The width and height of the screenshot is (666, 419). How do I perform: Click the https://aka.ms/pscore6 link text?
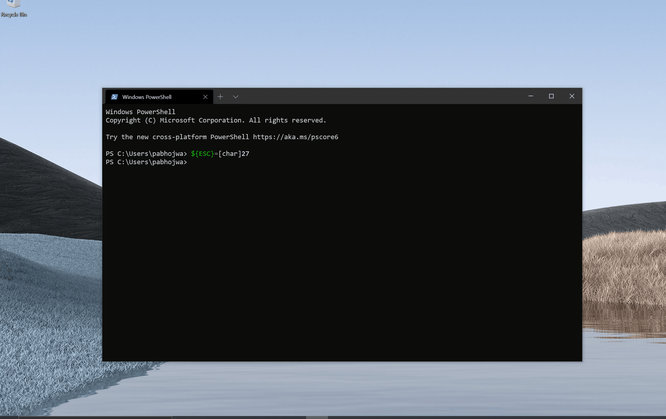(x=296, y=137)
